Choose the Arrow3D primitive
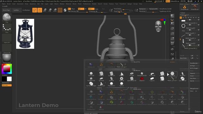Image resolution: width=203 pixels, height=114 pixels. coord(182,74)
